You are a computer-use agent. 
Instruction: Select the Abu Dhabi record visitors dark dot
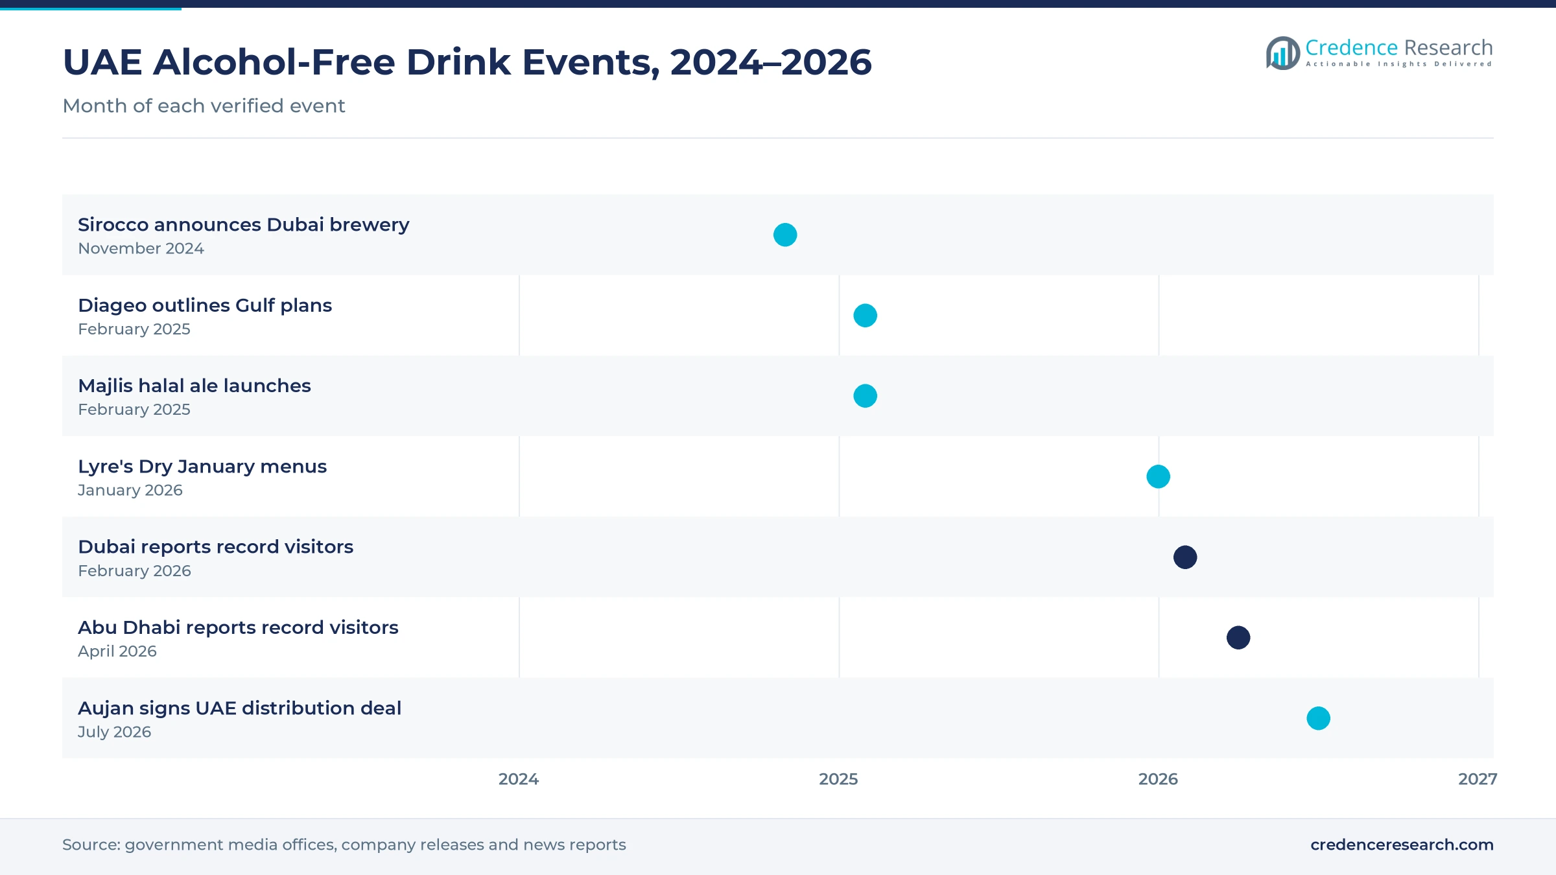(x=1238, y=638)
